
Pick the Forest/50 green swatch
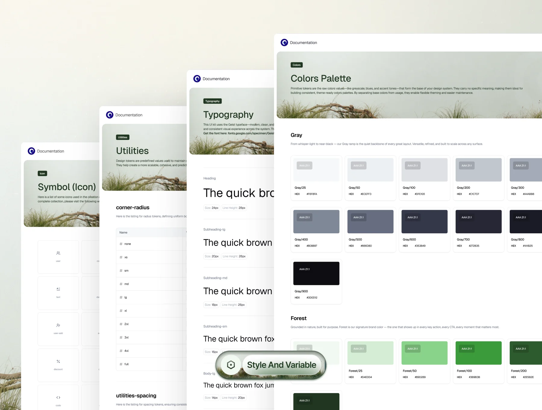(425, 353)
